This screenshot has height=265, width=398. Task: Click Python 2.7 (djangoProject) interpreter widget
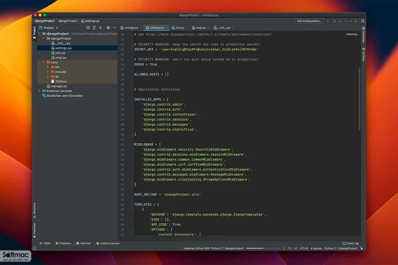click(x=341, y=248)
